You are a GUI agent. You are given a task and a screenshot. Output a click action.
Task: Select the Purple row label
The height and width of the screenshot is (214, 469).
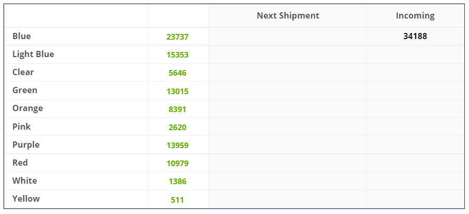(26, 145)
